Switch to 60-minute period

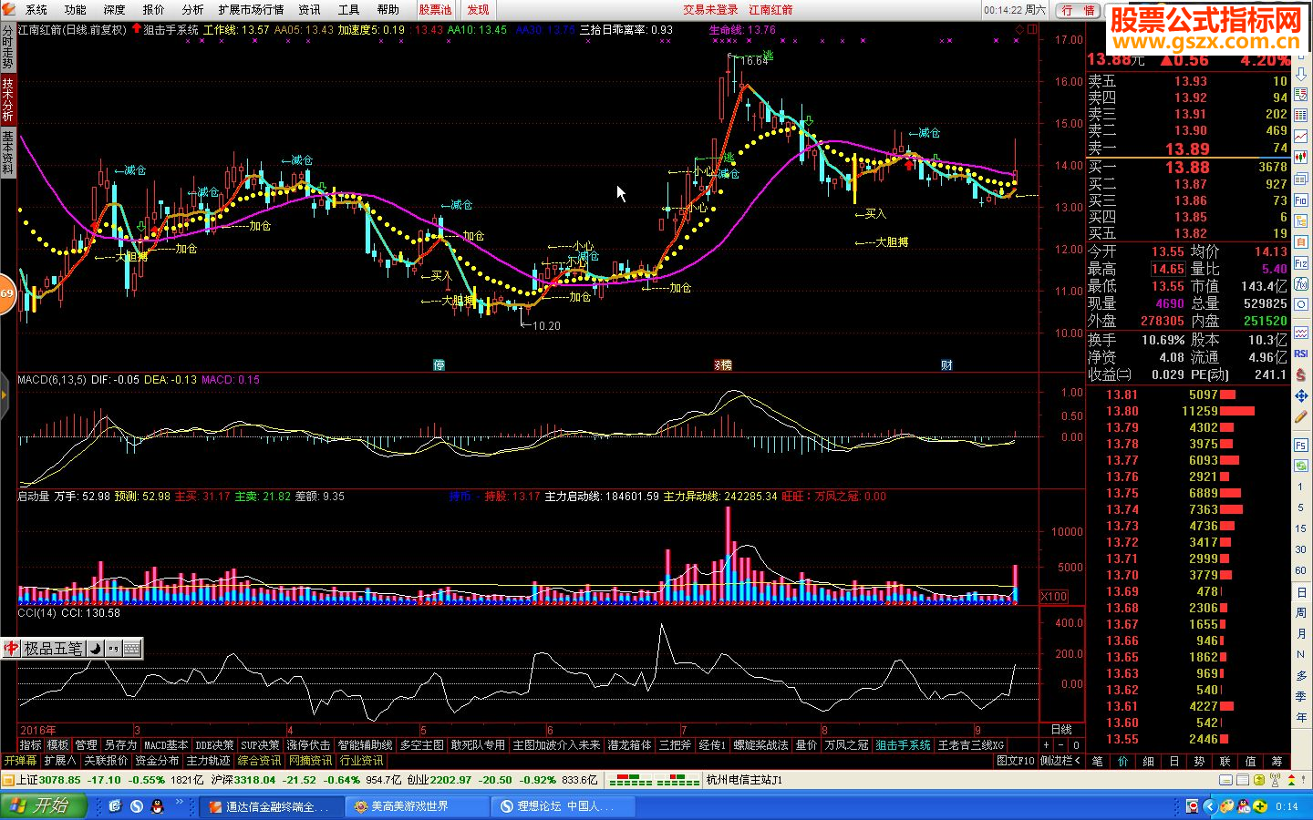(x=1301, y=570)
